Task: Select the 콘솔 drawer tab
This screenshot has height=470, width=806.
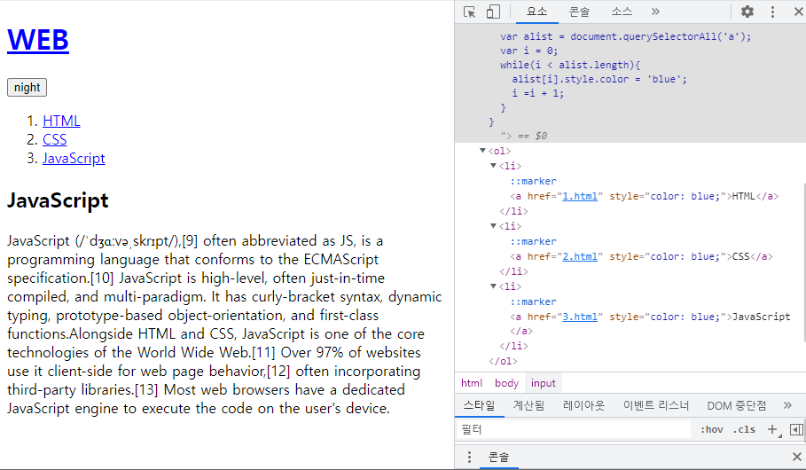Action: coord(498,458)
